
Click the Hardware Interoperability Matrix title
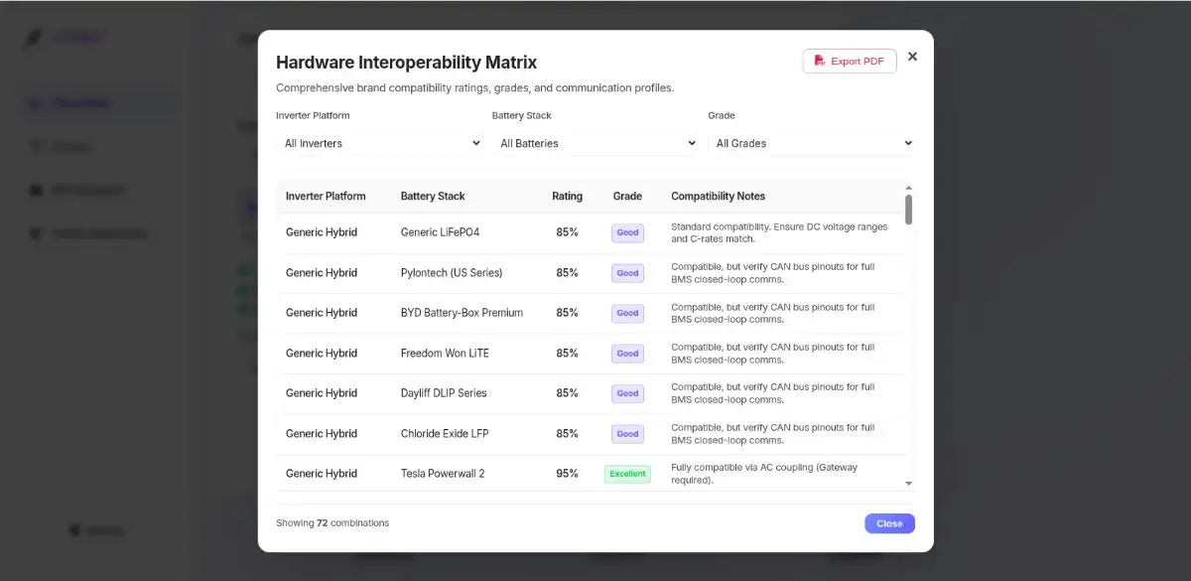coord(406,62)
